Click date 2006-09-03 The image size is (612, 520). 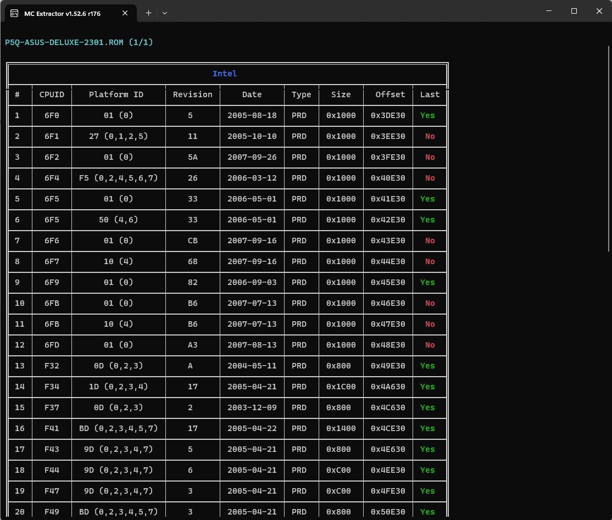pyautogui.click(x=252, y=282)
